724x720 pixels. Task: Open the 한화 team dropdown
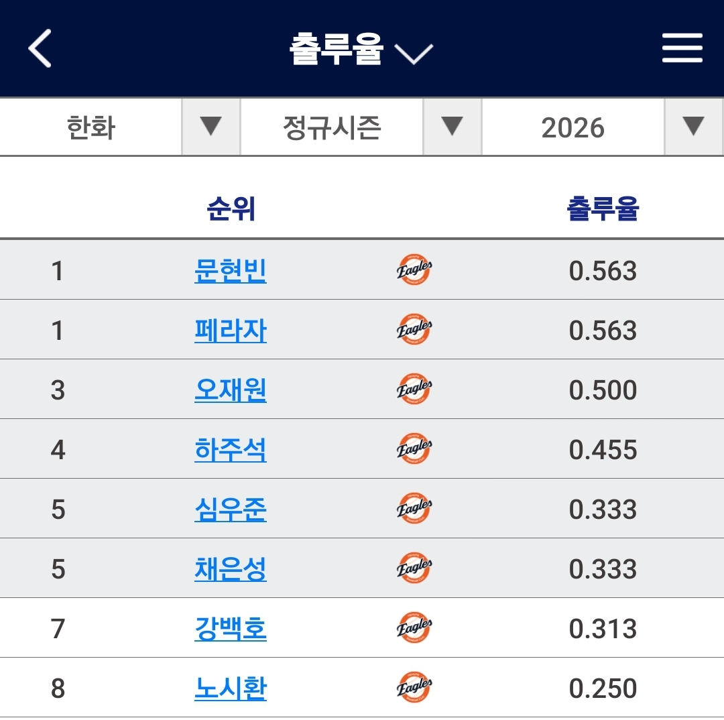pyautogui.click(x=120, y=127)
